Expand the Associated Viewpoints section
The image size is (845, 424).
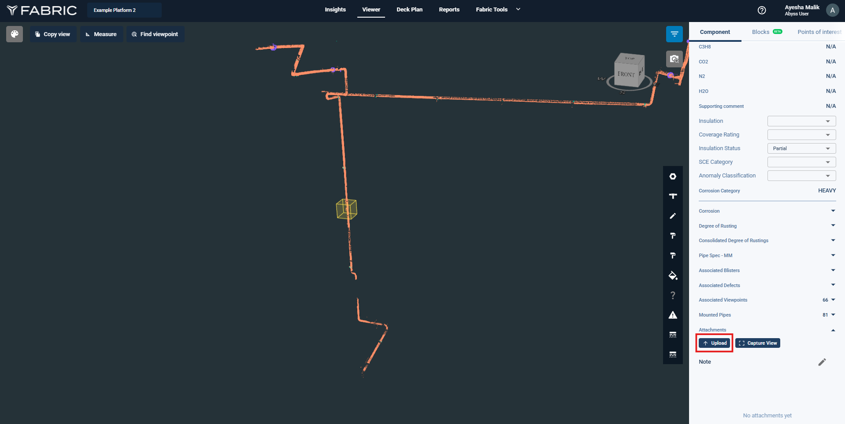click(x=833, y=300)
